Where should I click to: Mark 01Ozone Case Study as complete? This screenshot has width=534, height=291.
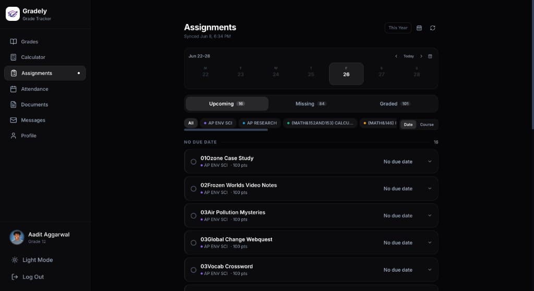(193, 162)
